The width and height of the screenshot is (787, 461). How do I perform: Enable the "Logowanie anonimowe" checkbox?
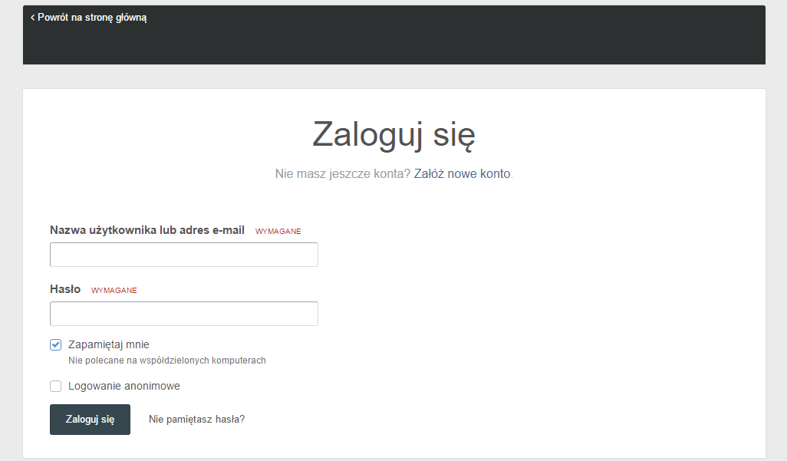coord(55,386)
